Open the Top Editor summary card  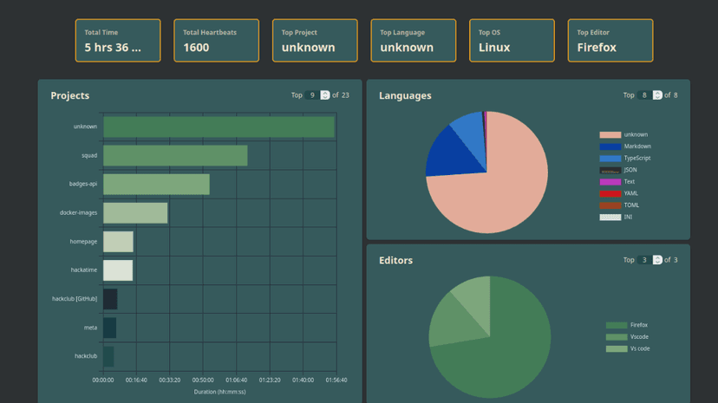pos(610,41)
